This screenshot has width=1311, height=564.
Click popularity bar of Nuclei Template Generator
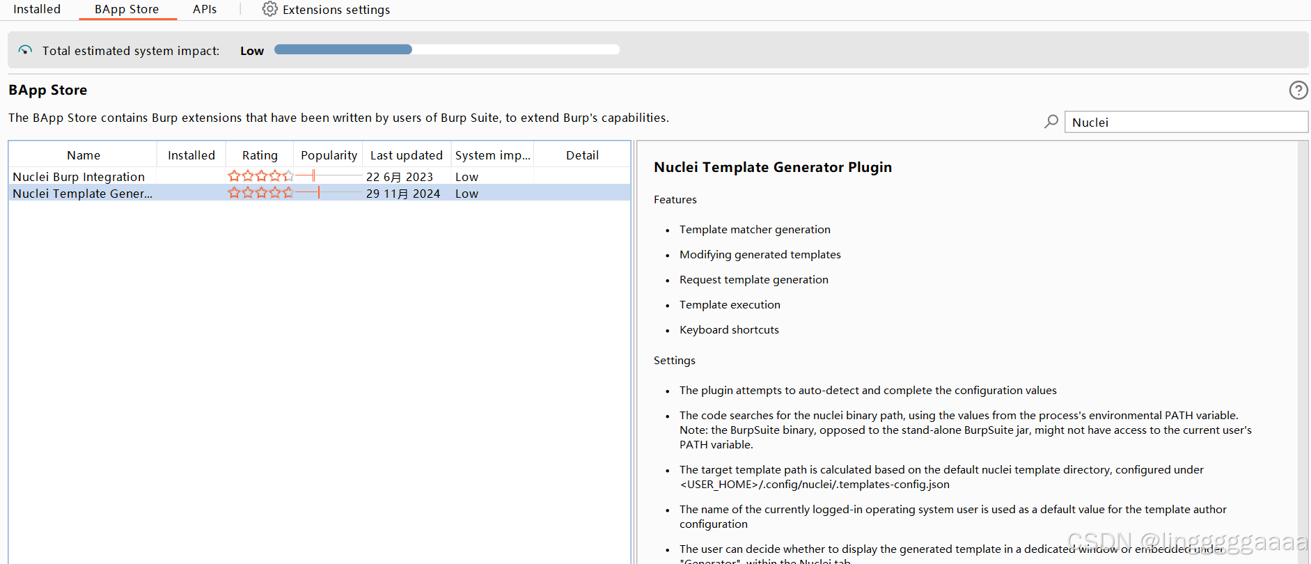(x=329, y=193)
